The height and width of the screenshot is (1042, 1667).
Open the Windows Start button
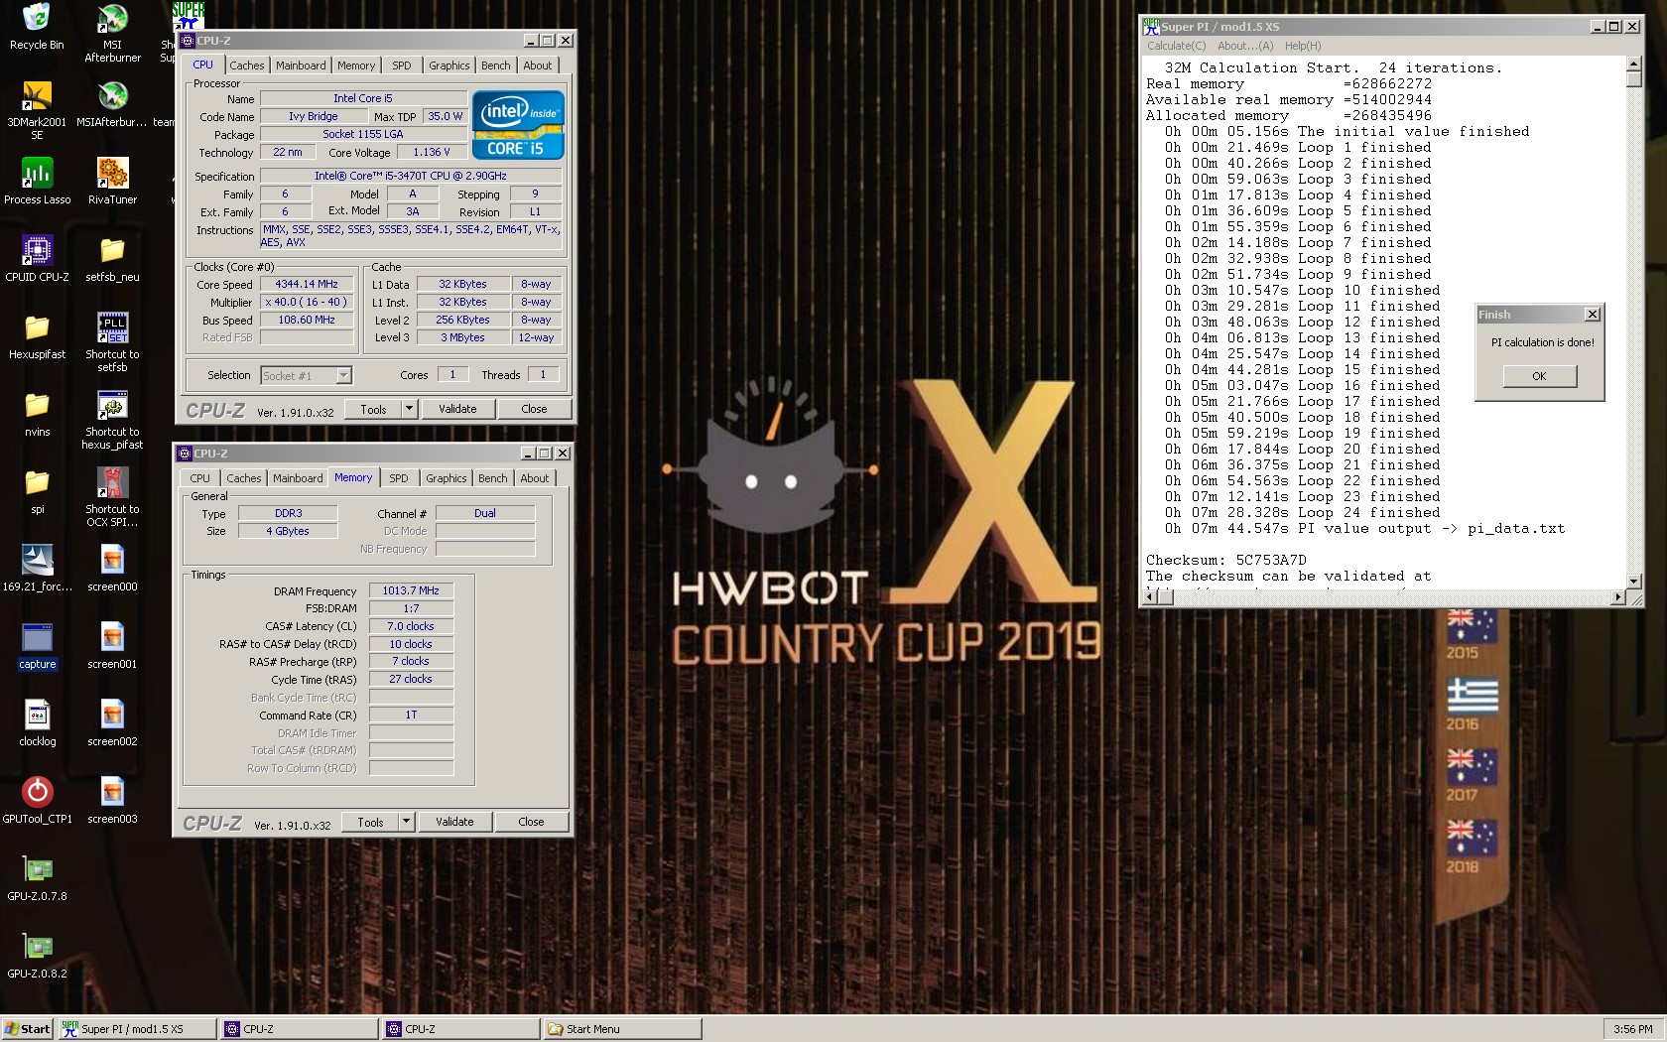click(x=27, y=1029)
